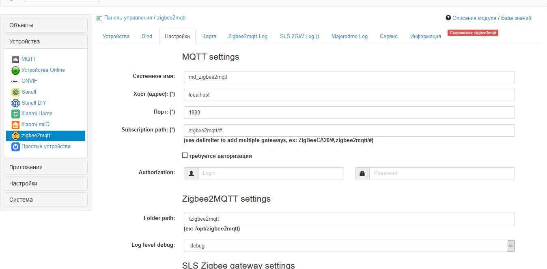Open the Sonoff module
Viewport: 547px width, 269px height.
tap(15, 92)
